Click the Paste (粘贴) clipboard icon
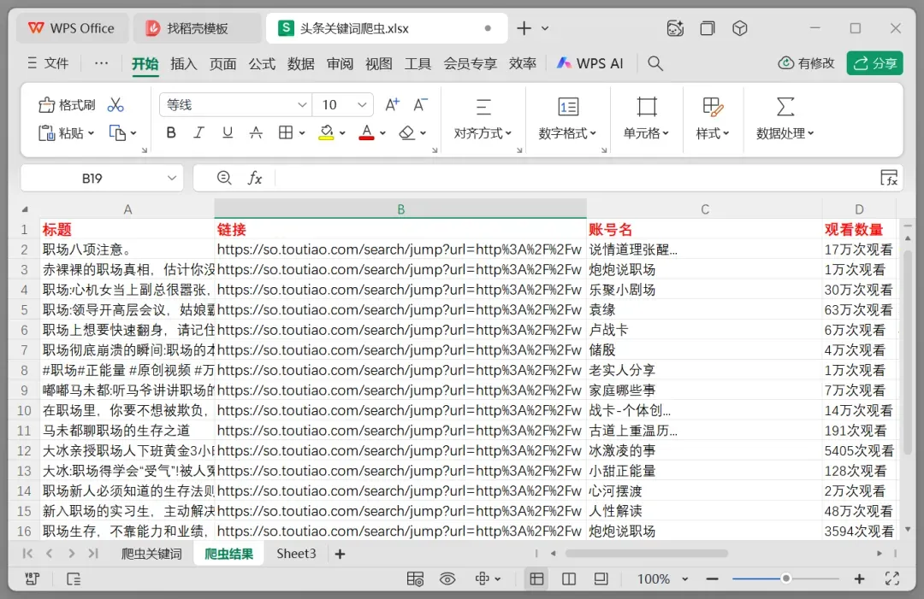 pos(46,133)
